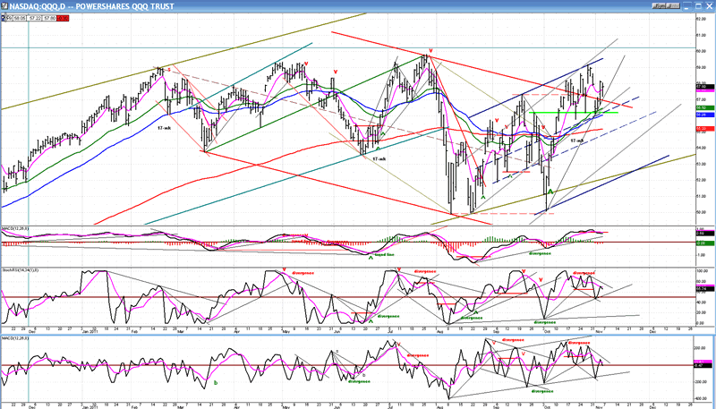Click the 50.00 label on price axis
Screen dimensions: 716x409
coord(702,212)
